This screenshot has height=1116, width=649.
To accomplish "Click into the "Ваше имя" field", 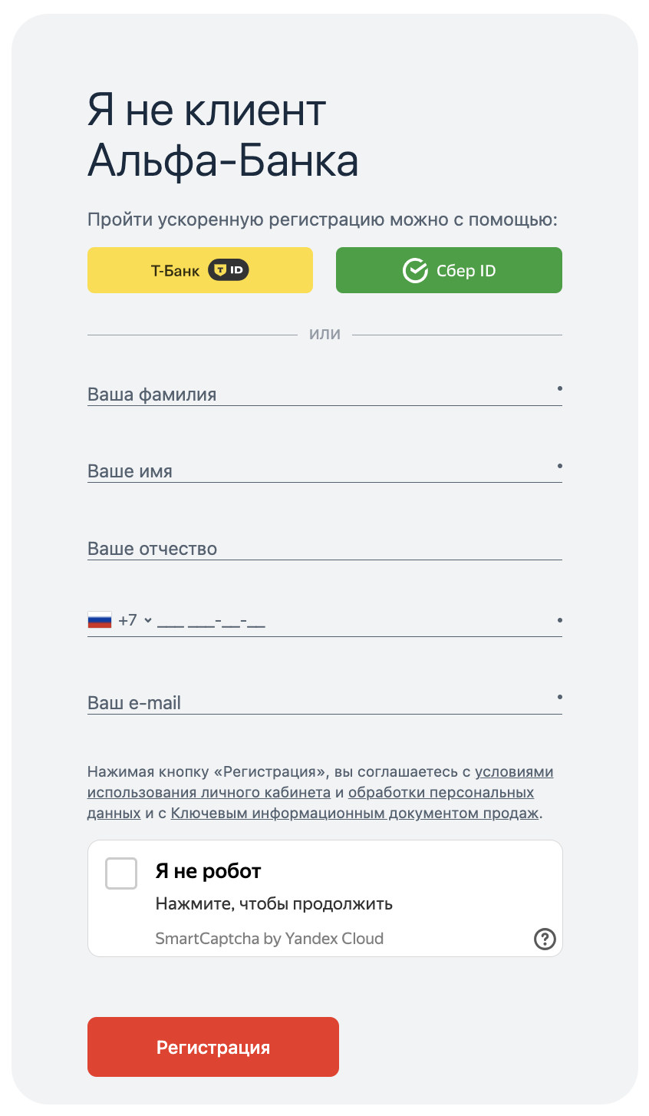I will tap(322, 471).
